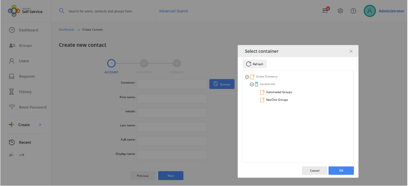Click the Automated Groups container icon

click(x=262, y=92)
